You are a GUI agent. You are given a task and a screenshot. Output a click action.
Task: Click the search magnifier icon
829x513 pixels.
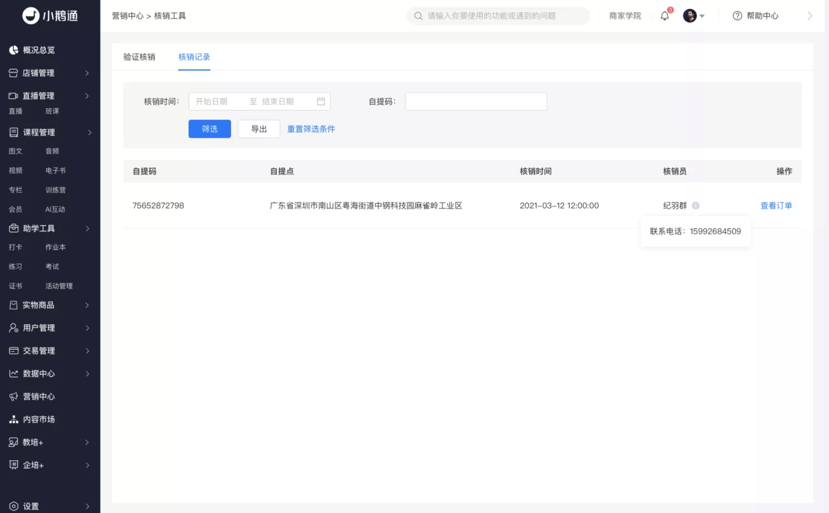click(x=418, y=16)
